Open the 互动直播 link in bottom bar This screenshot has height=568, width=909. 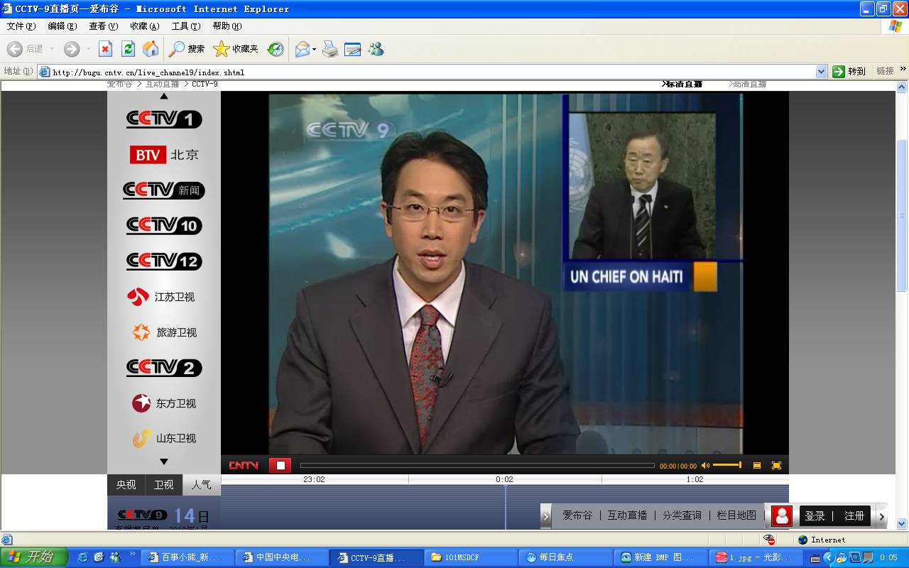[627, 515]
